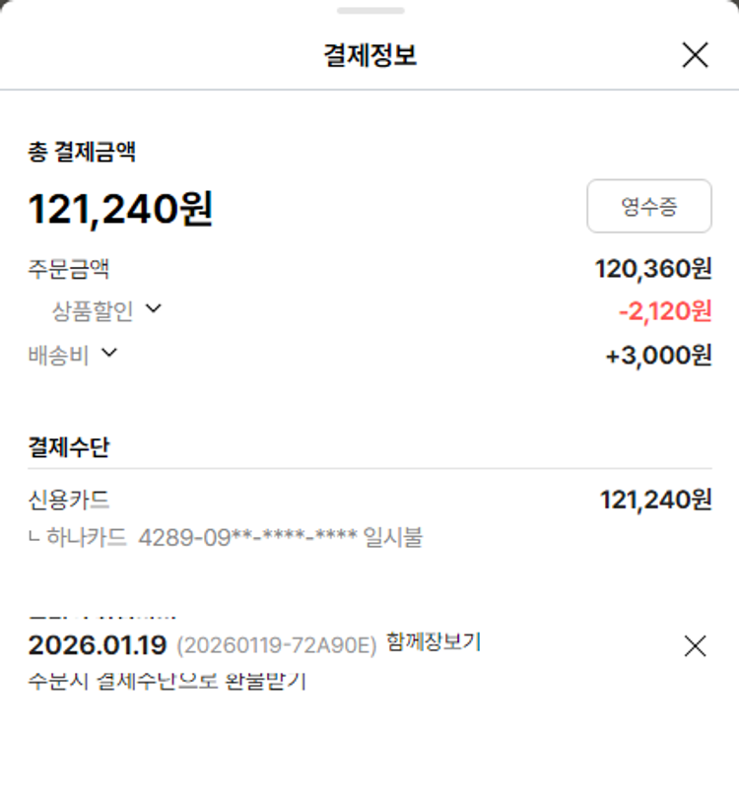Expand the 배송비 chevron arrow
The width and height of the screenshot is (739, 798).
point(108,353)
